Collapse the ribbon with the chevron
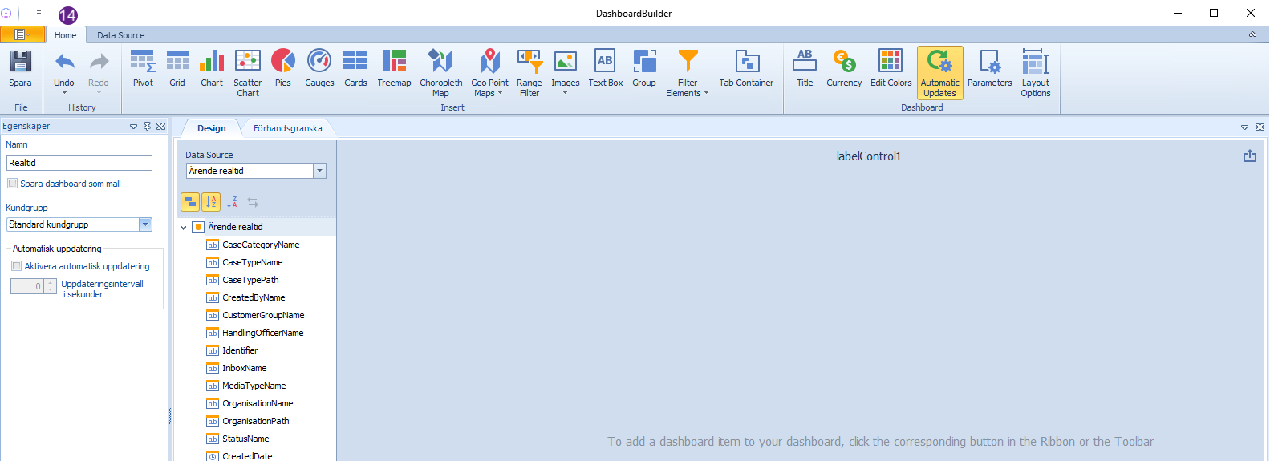This screenshot has width=1270, height=461. (x=1252, y=34)
